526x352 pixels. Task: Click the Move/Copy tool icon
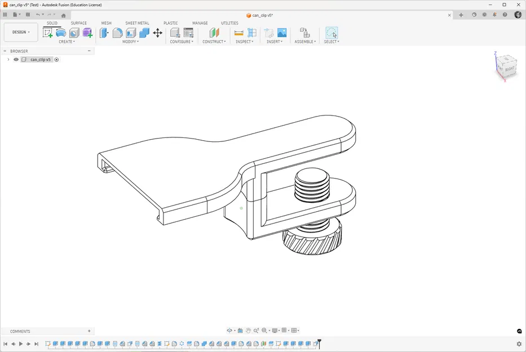[157, 33]
